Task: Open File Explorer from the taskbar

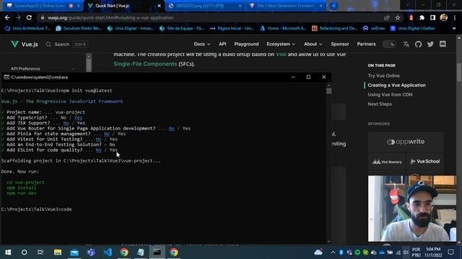Action: tap(58, 253)
